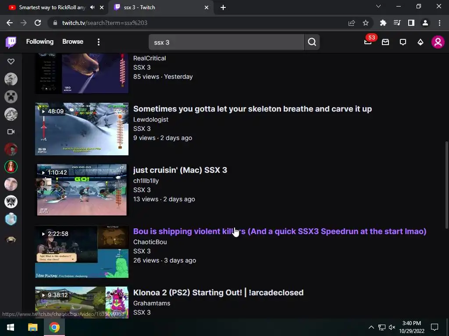Get Bits via the diamond icon
This screenshot has height=336, width=449.
(420, 42)
